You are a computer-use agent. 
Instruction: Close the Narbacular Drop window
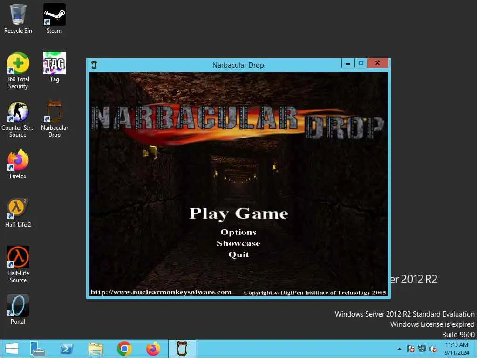(x=377, y=63)
